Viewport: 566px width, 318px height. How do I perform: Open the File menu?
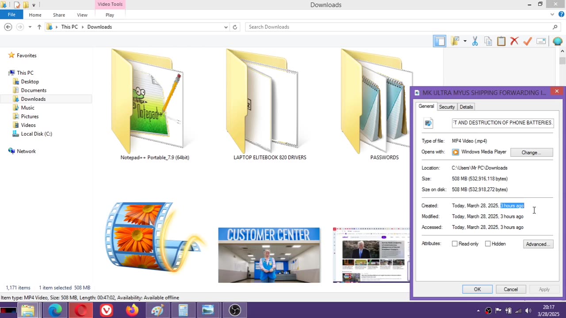click(x=11, y=15)
